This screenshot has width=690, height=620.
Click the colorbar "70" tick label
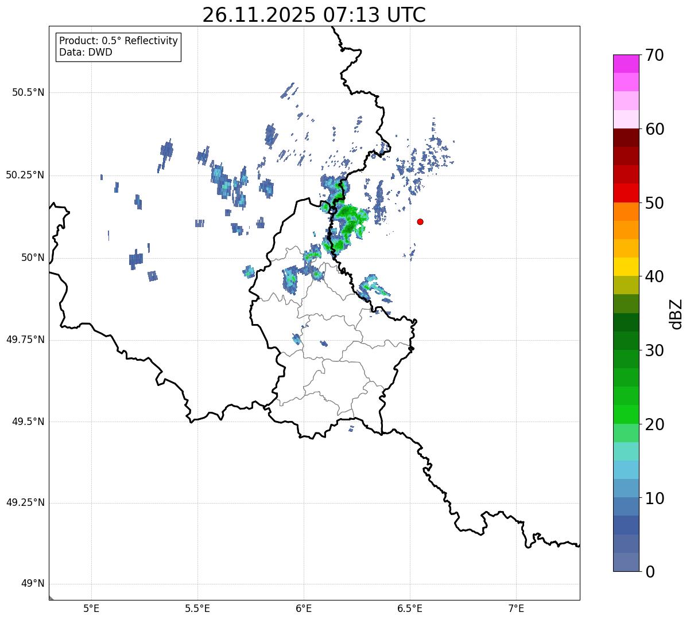655,55
